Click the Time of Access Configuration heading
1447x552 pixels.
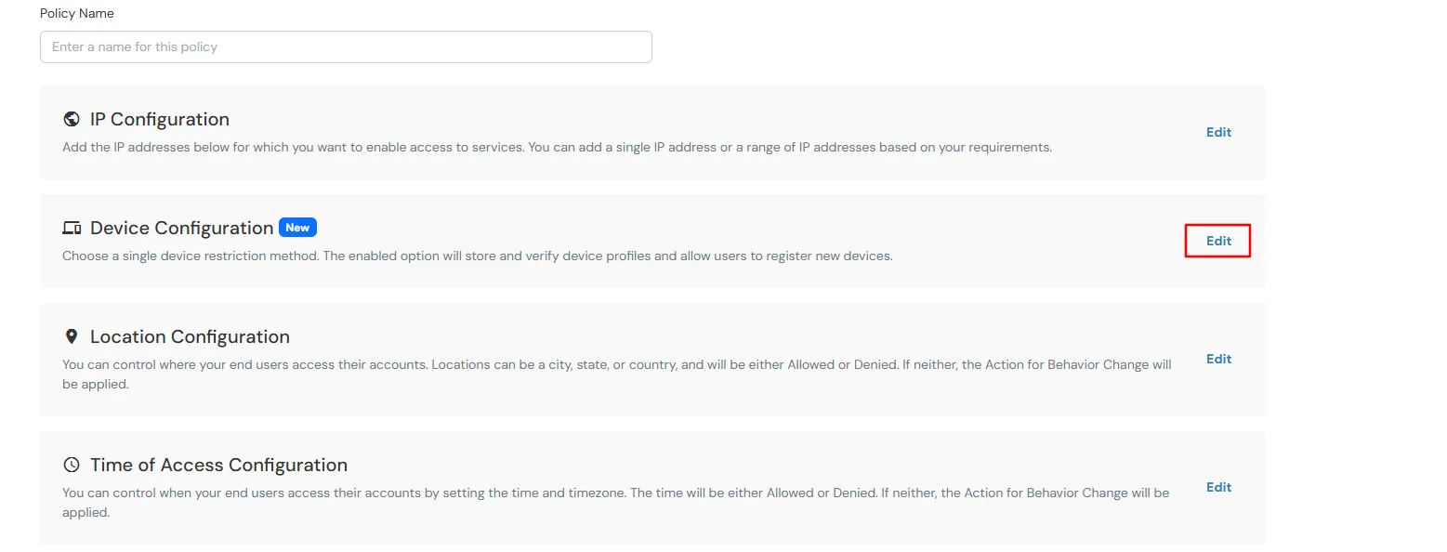218,464
